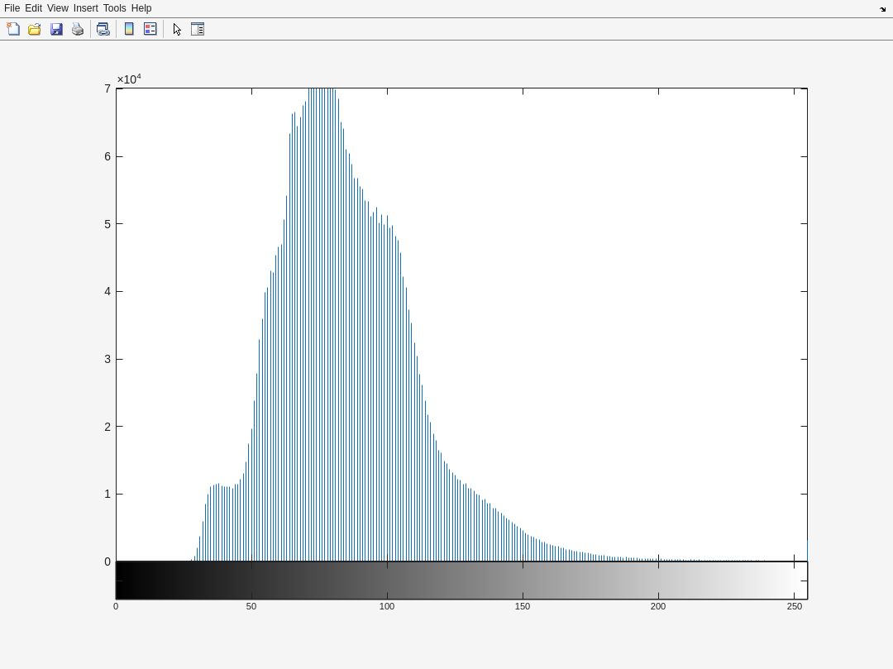
Task: Save the figure using the floppy disk icon
Action: (x=56, y=29)
